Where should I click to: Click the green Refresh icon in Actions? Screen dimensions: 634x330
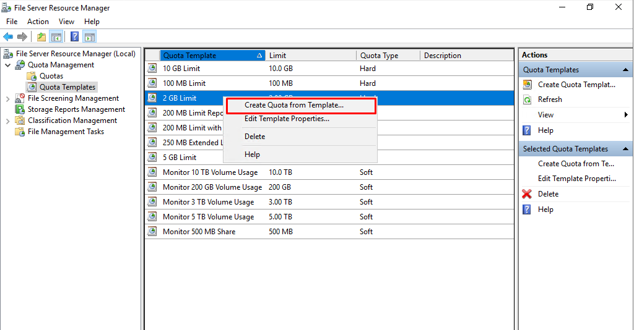528,99
